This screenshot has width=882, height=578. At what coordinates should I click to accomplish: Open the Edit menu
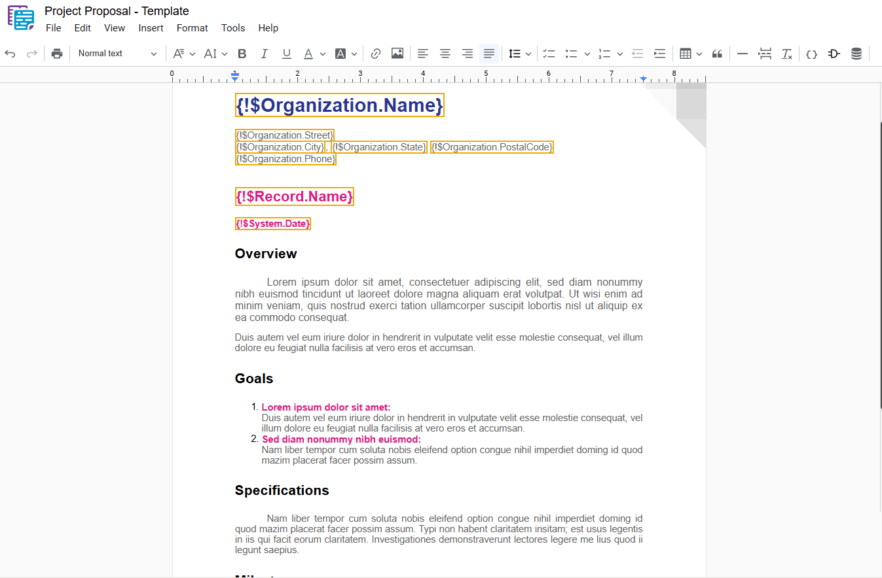click(83, 28)
